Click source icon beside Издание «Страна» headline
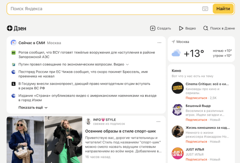Image resolution: width=240 pixels, height=163 pixels. click(x=14, y=96)
